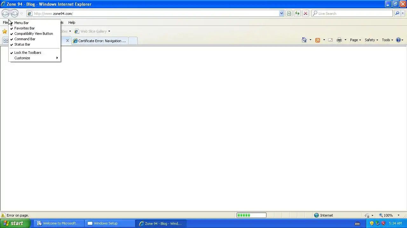Click the page icon beside the URL
The width and height of the screenshot is (407, 228).
click(x=30, y=14)
